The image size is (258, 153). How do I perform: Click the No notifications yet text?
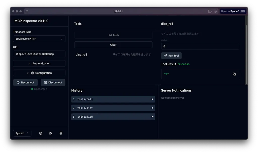(x=172, y=98)
